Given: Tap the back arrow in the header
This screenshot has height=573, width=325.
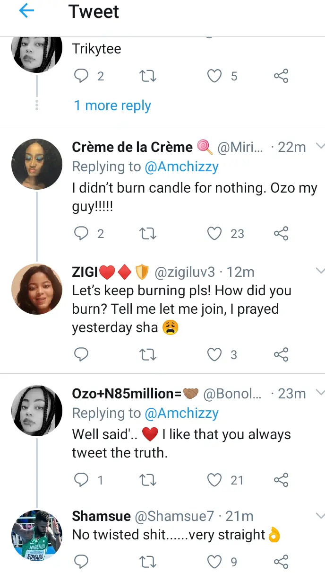Looking at the screenshot, I should click(x=27, y=12).
